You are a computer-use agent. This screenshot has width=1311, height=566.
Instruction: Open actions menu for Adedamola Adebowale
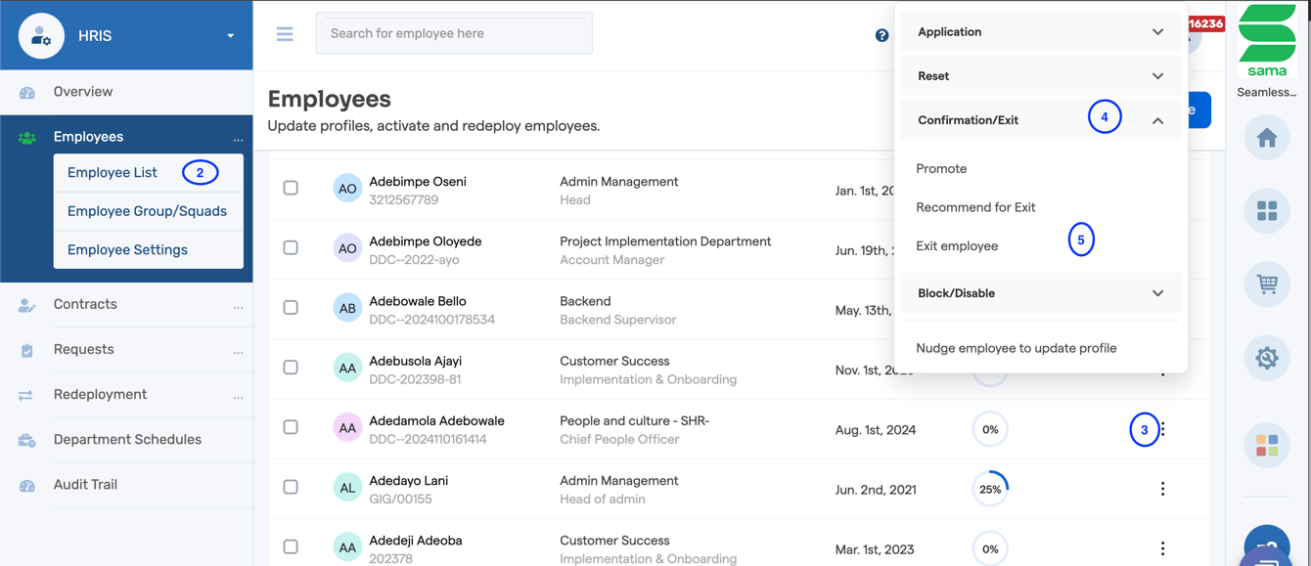pyautogui.click(x=1162, y=429)
